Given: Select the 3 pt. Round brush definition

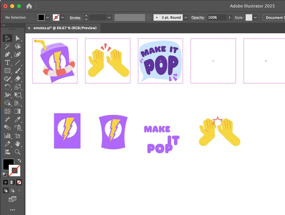Looking at the screenshot, I should coord(168,18).
